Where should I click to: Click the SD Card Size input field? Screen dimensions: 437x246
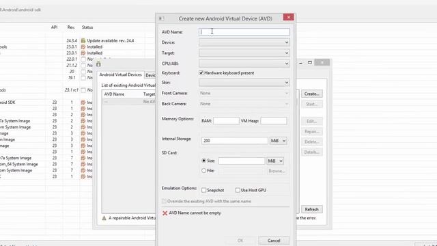(242, 161)
